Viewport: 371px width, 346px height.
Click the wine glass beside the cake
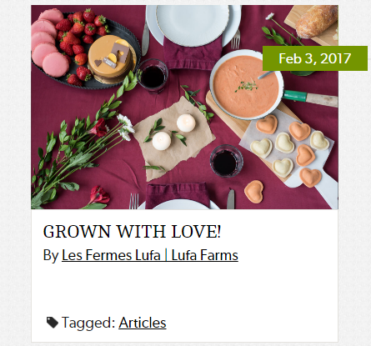tap(153, 75)
